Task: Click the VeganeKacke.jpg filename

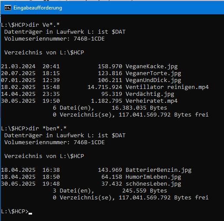Action: pyautogui.click(x=152, y=66)
